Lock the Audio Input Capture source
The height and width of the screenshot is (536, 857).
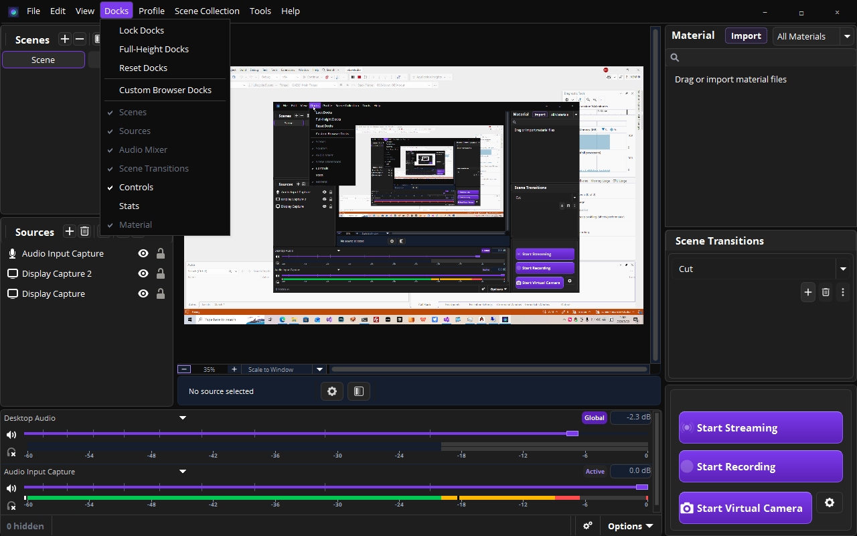(161, 253)
